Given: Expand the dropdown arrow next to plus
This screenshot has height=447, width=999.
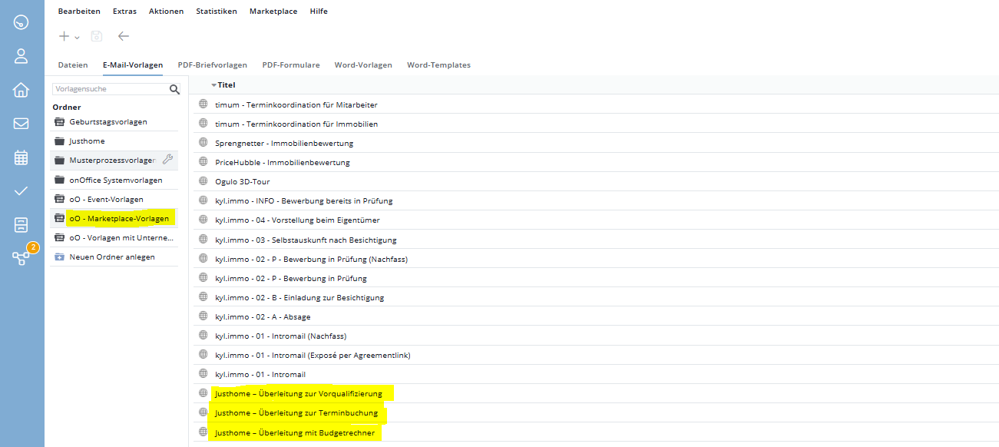Looking at the screenshot, I should [77, 38].
